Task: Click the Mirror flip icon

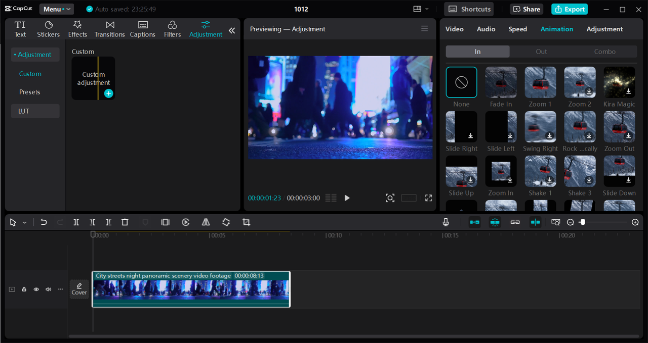Action: (x=206, y=222)
